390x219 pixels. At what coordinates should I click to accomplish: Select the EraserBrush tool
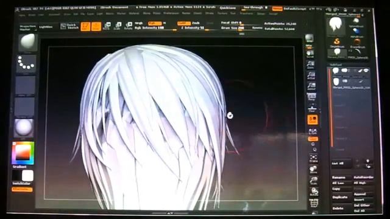click(357, 43)
